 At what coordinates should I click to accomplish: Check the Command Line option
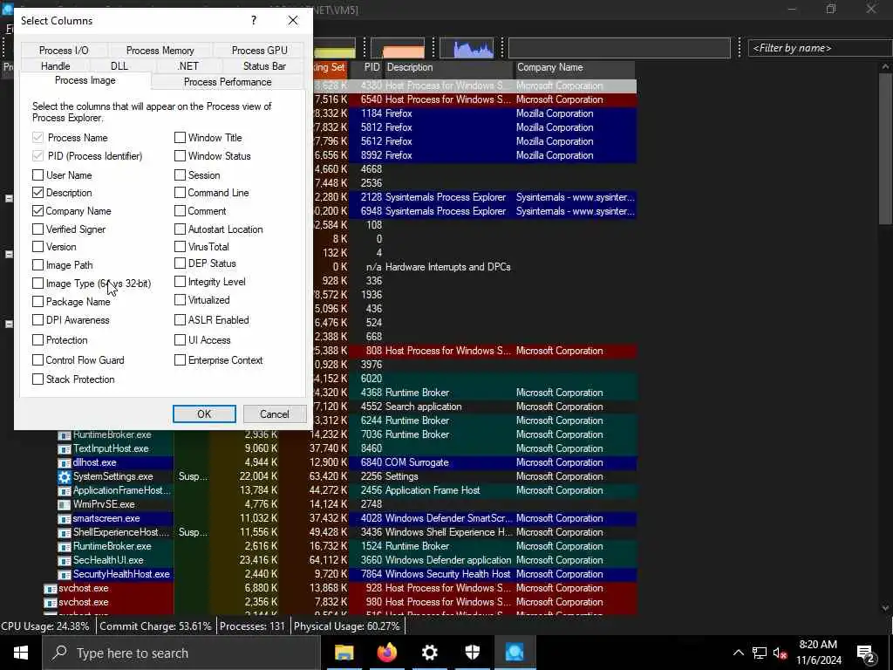[x=180, y=193]
